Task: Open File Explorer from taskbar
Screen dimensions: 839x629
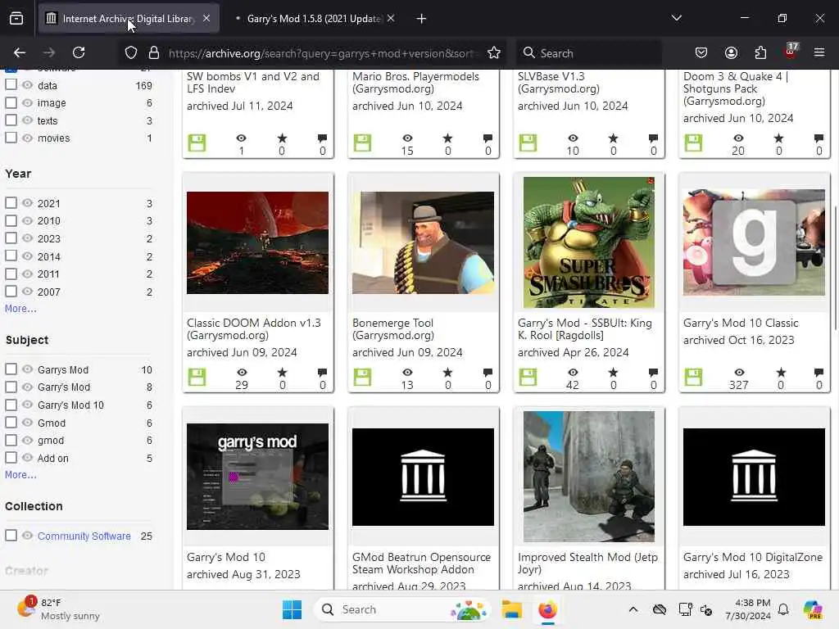Action: (511, 609)
